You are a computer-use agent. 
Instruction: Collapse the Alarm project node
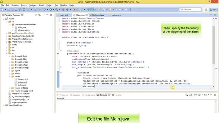(x=4, y=19)
